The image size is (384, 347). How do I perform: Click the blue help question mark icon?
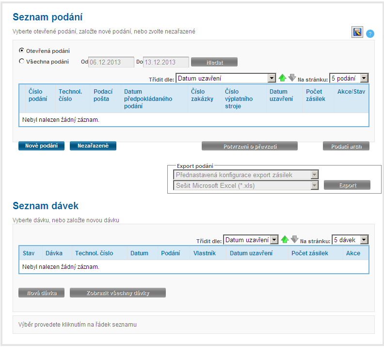point(370,33)
